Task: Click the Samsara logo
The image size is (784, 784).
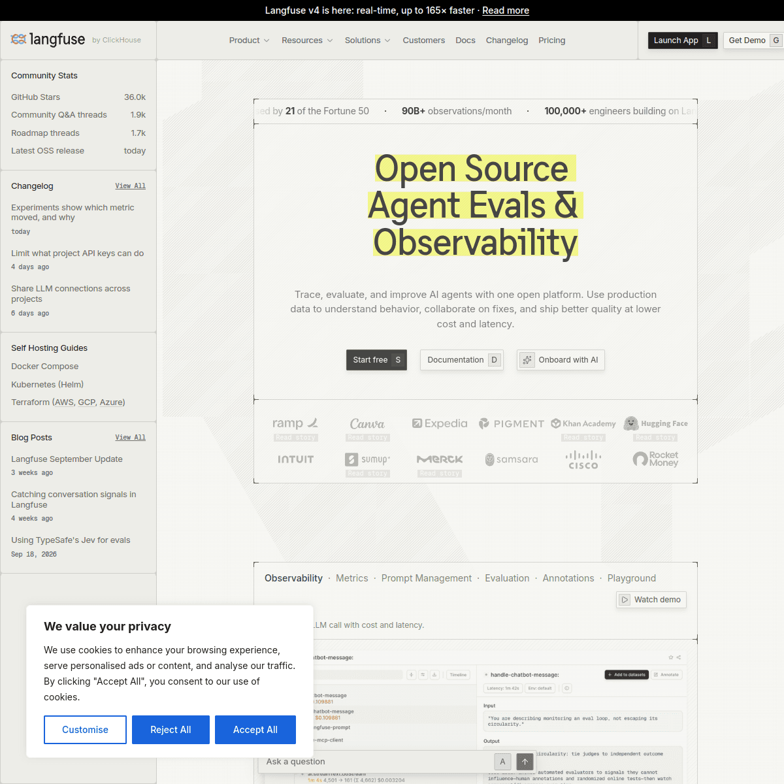Action: pos(512,459)
